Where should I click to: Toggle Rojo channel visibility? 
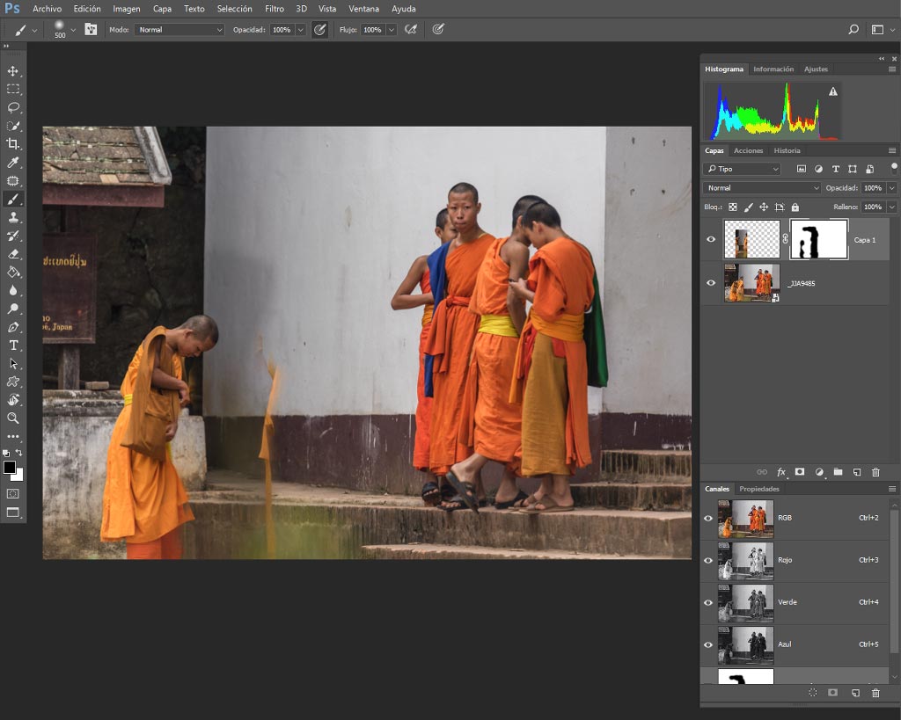(x=708, y=560)
